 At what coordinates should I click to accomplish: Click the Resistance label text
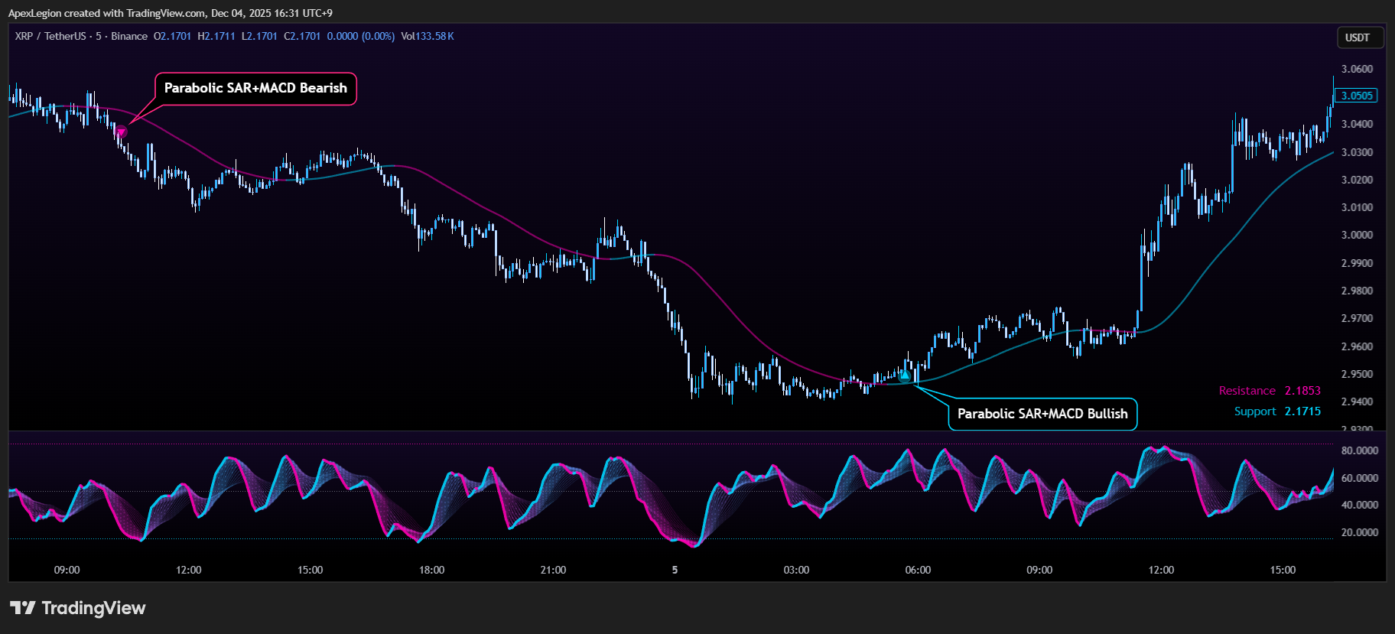(1247, 391)
